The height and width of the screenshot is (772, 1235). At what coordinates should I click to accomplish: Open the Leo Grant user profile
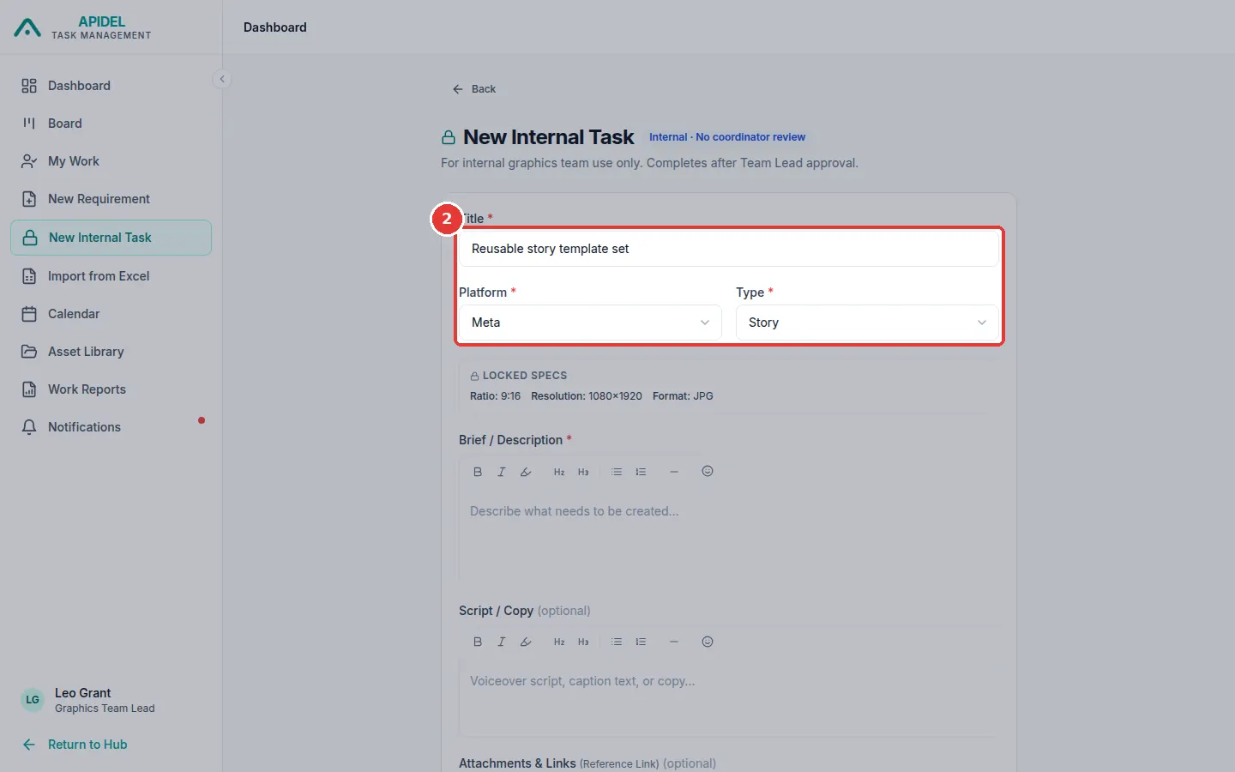click(x=88, y=700)
